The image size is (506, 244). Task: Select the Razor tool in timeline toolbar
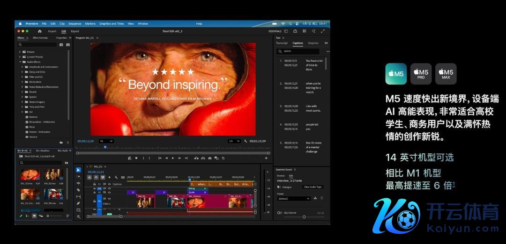coord(78,190)
